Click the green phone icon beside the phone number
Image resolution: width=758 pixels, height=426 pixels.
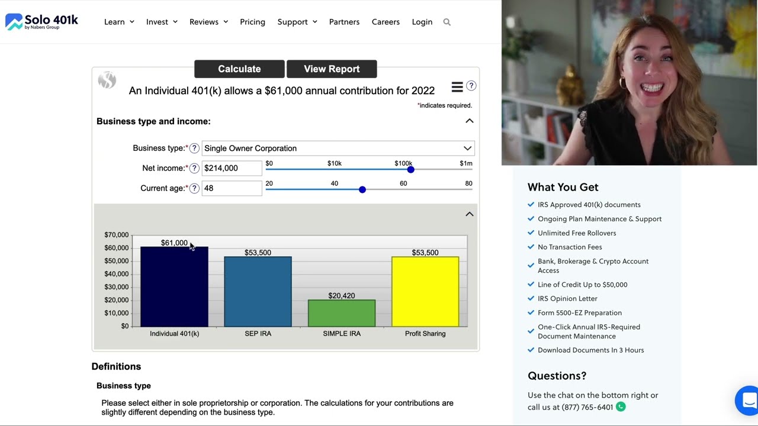621,407
